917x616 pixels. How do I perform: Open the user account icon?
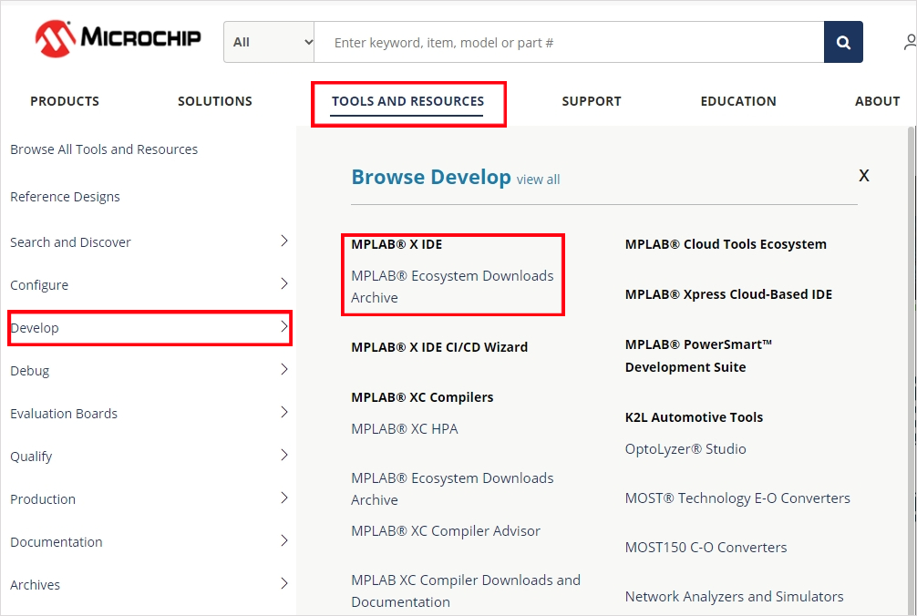point(910,42)
